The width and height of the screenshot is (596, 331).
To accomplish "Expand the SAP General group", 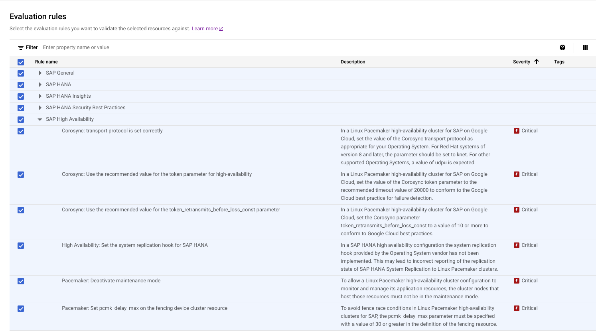I will coord(40,73).
